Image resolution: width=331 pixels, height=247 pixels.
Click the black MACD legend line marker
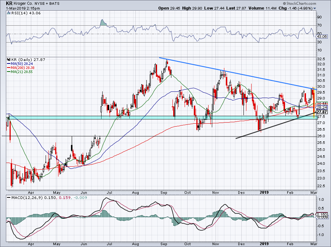coord(9,198)
